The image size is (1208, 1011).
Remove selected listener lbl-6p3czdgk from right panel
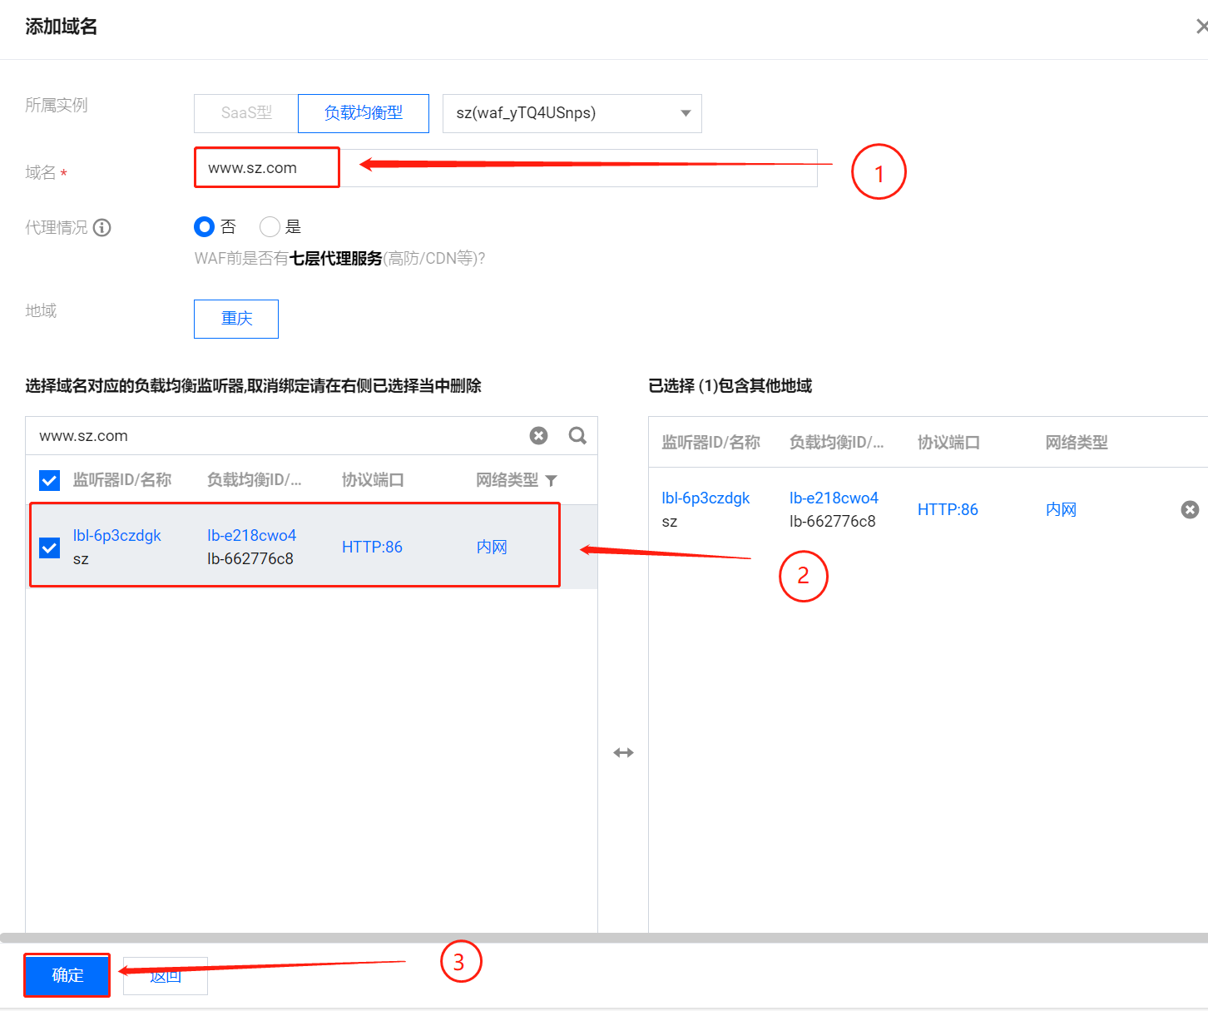1190,509
